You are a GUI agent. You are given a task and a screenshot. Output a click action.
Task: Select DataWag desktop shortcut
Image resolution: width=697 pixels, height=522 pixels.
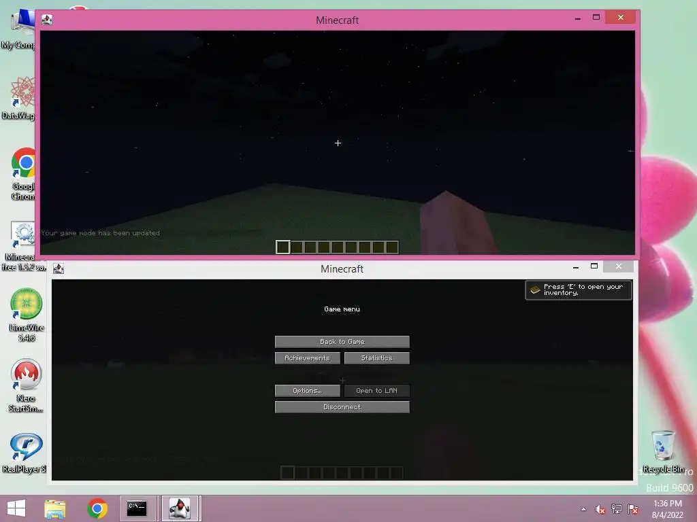18,98
